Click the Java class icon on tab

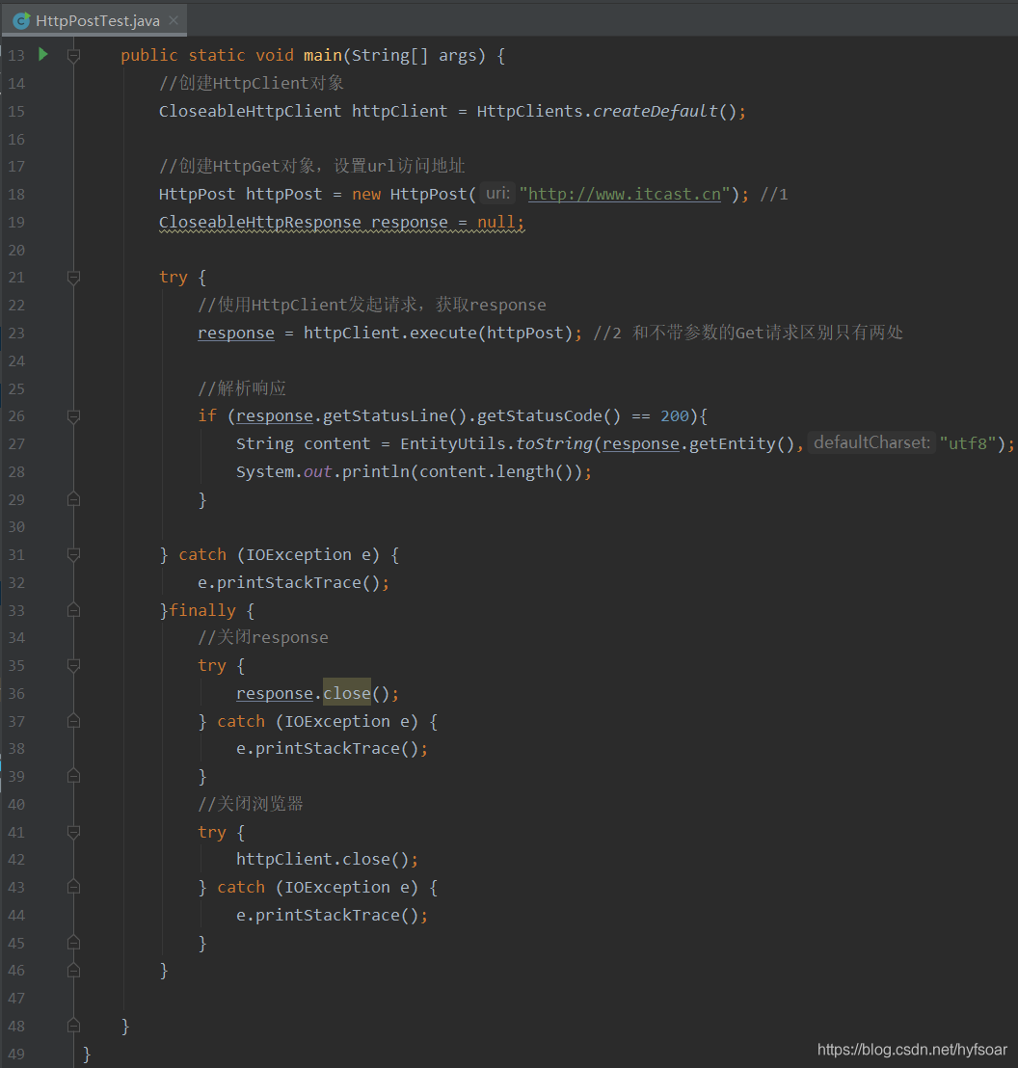pyautogui.click(x=21, y=21)
